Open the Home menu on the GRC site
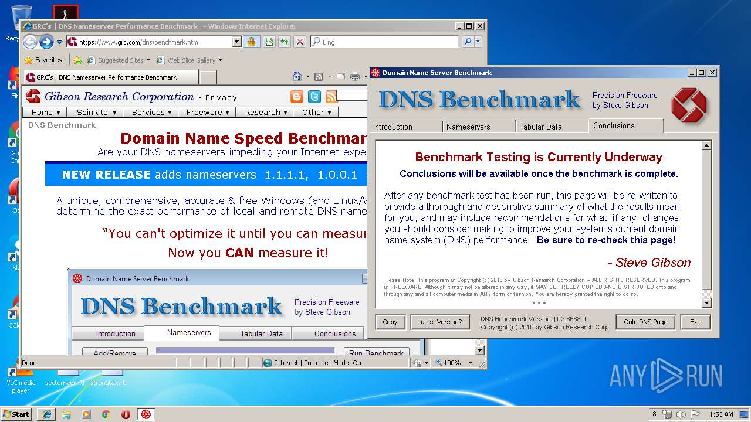This screenshot has height=422, width=751. pyautogui.click(x=45, y=112)
